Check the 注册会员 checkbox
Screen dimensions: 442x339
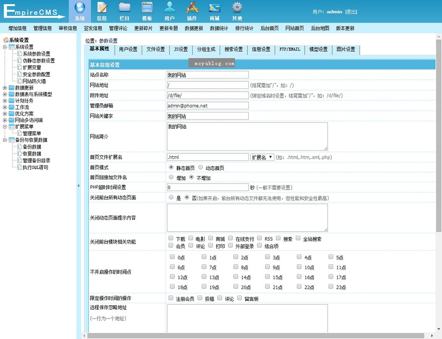point(171,298)
